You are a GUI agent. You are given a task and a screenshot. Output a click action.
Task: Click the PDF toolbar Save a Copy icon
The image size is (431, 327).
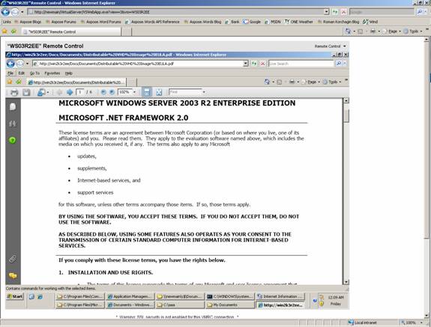26,93
